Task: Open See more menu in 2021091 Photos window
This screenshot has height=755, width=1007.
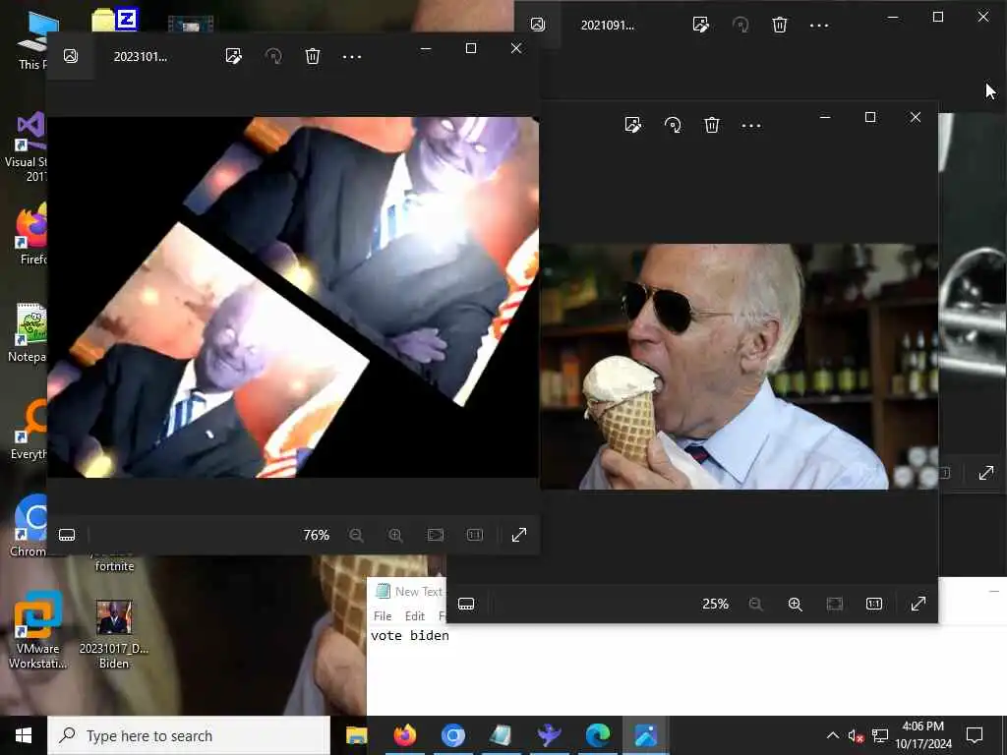Action: pyautogui.click(x=819, y=26)
